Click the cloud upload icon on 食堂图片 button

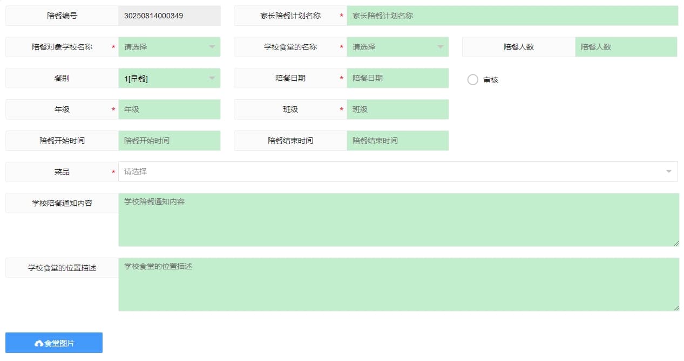pos(38,342)
